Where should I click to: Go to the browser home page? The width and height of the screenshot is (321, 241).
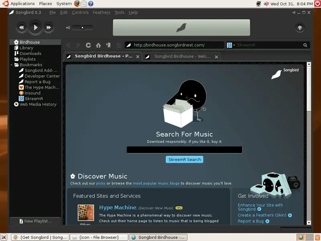[x=98, y=45]
